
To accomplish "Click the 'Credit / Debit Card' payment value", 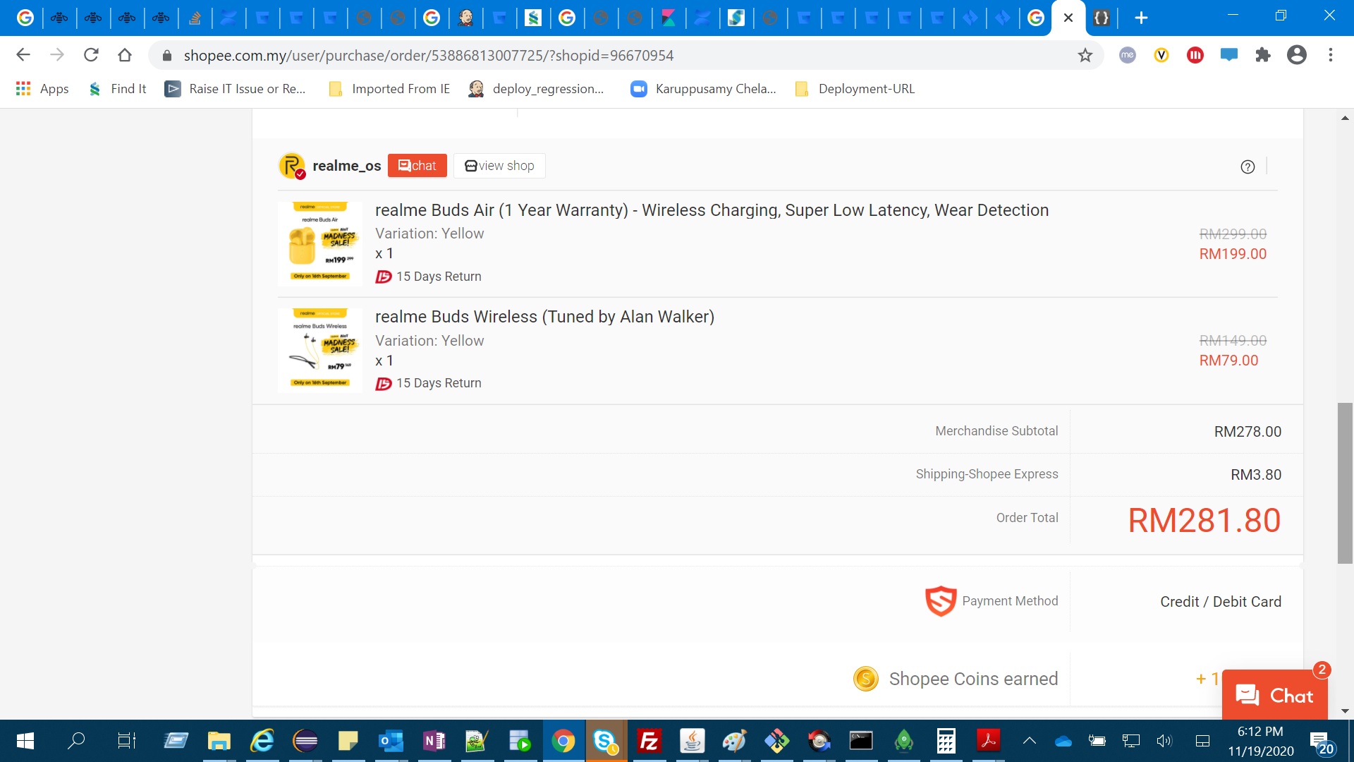I will coord(1221,602).
